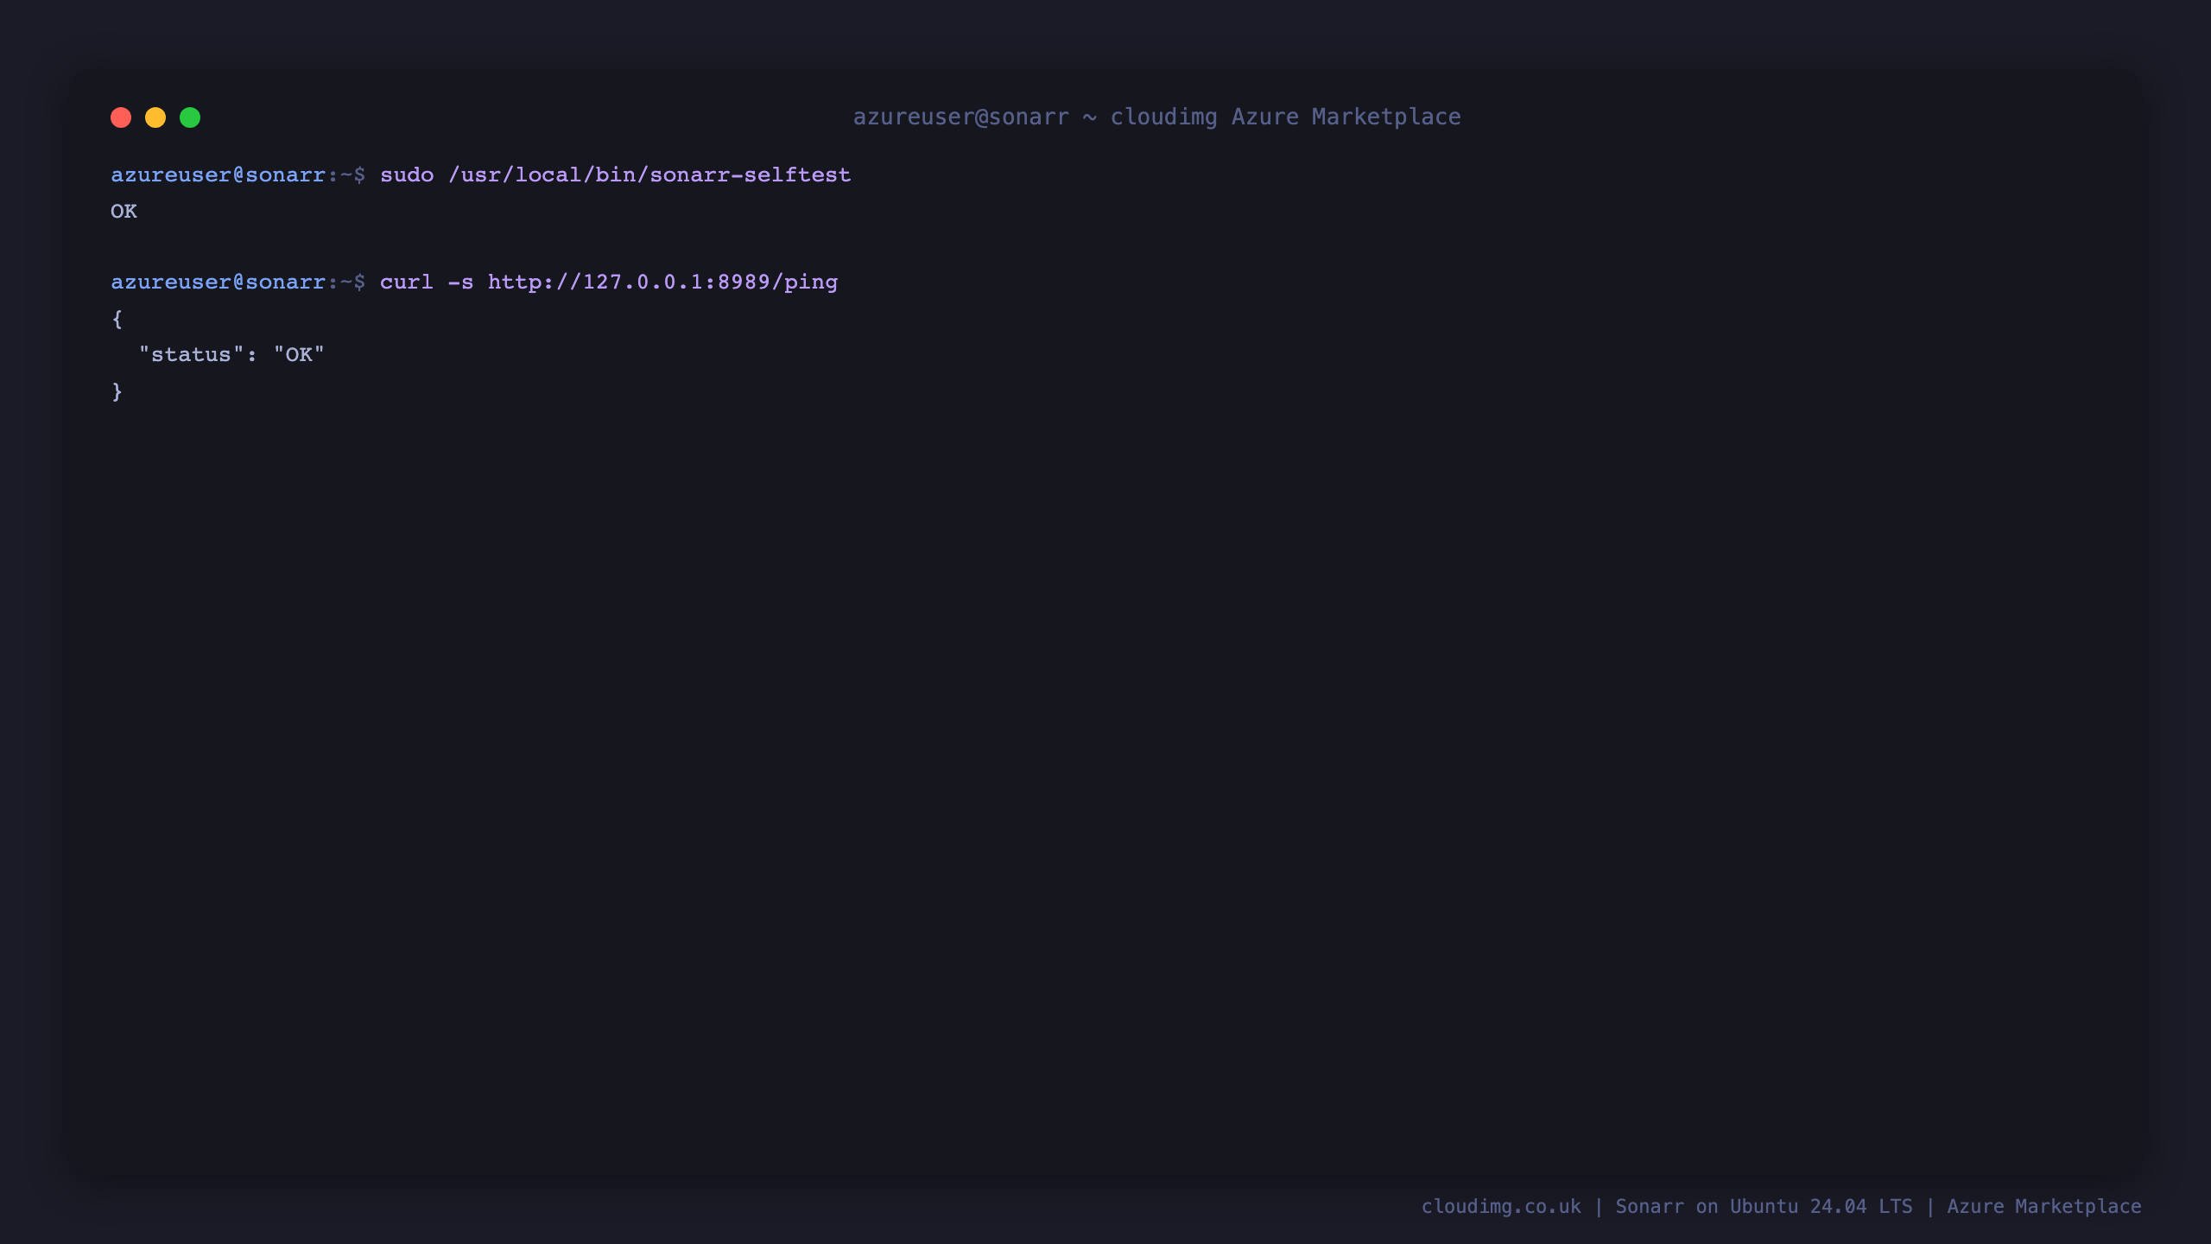This screenshot has width=2211, height=1244.
Task: Click the closing curly brace of the JSON output
Action: point(117,391)
